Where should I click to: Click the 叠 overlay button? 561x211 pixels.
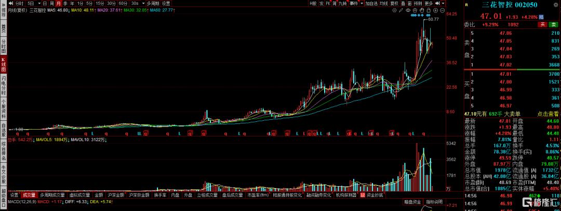pos(403,3)
